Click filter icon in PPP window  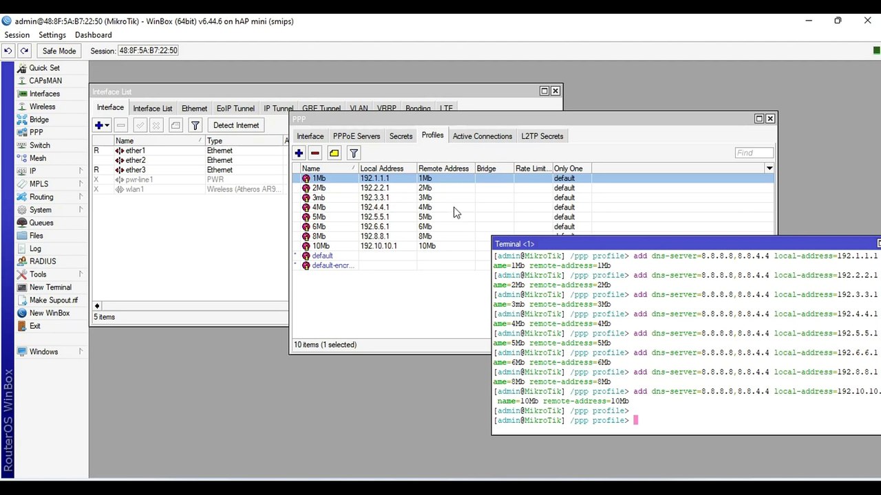click(x=354, y=153)
